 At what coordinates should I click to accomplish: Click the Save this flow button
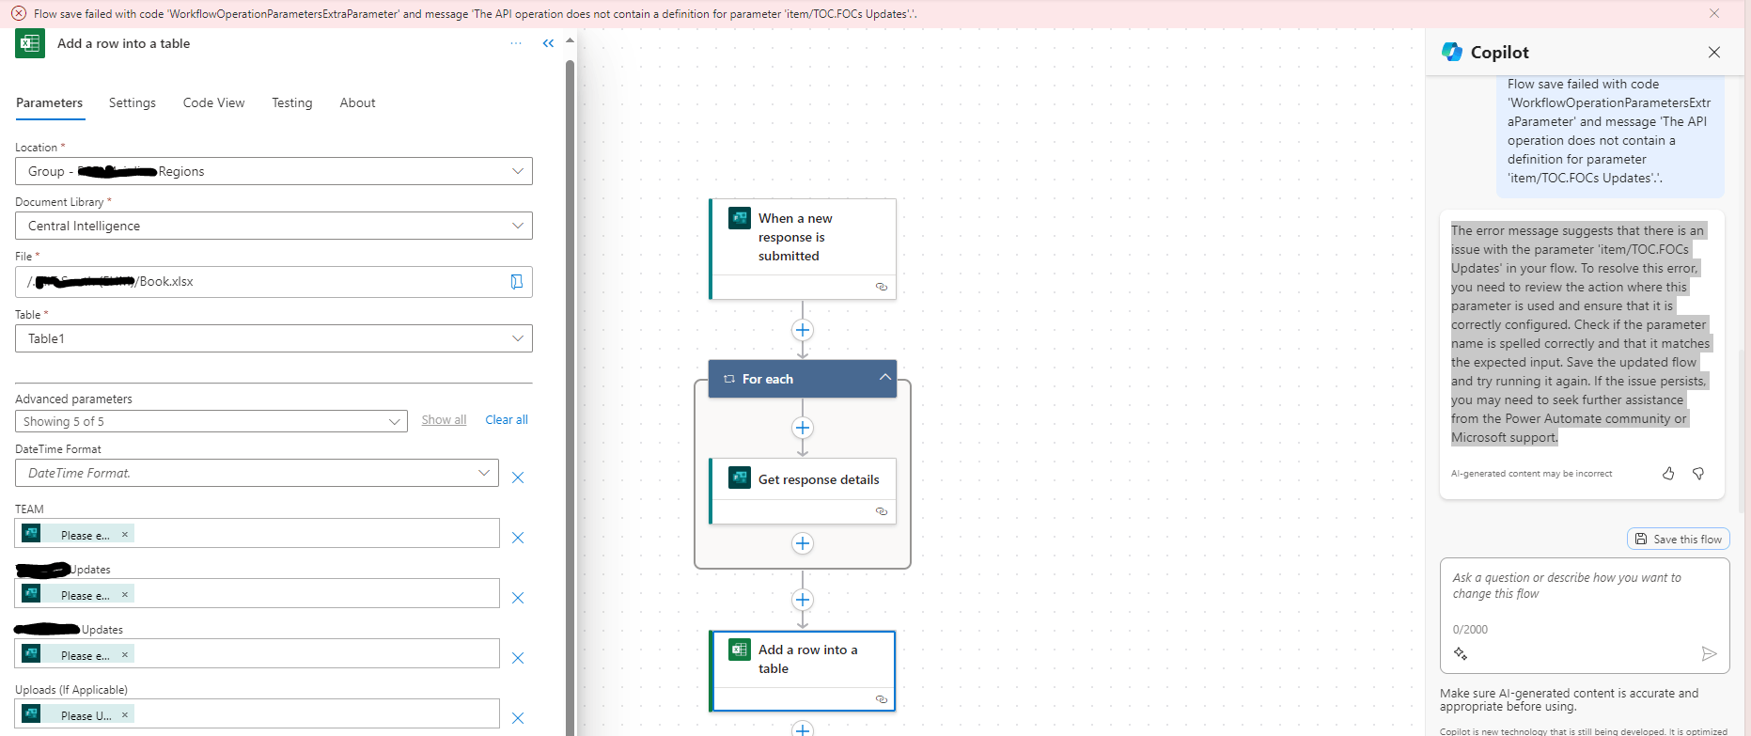1679,539
